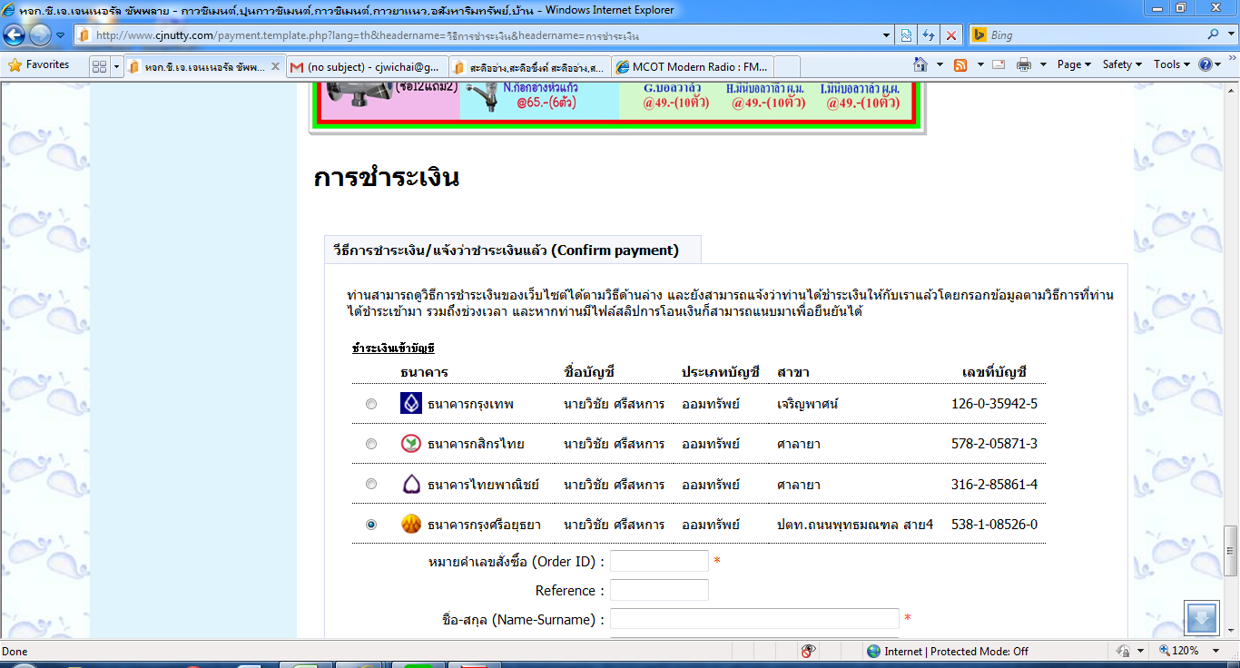Image resolution: width=1240 pixels, height=668 pixels.
Task: Go forward with the Forward arrow button
Action: [x=40, y=35]
